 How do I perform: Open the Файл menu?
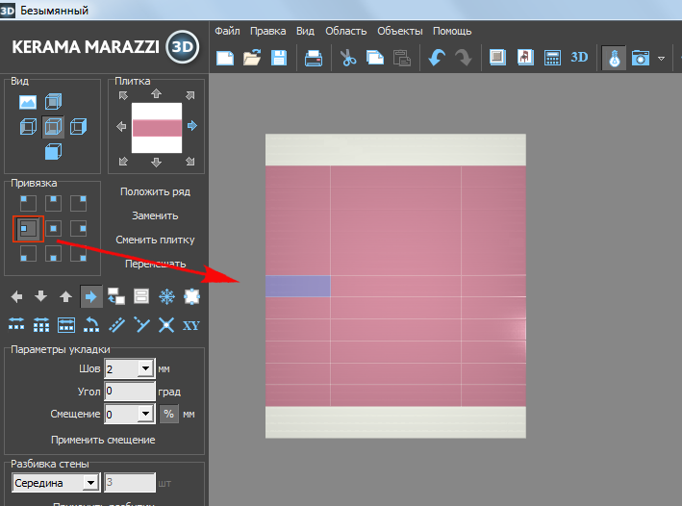point(227,31)
